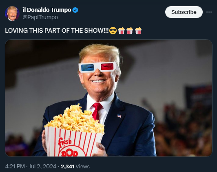Open the three-dot more options menu
Viewport: 217px width, 172px height.
[x=209, y=12]
